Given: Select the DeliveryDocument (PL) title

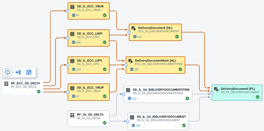Looking at the screenshot, I should coord(238,89).
